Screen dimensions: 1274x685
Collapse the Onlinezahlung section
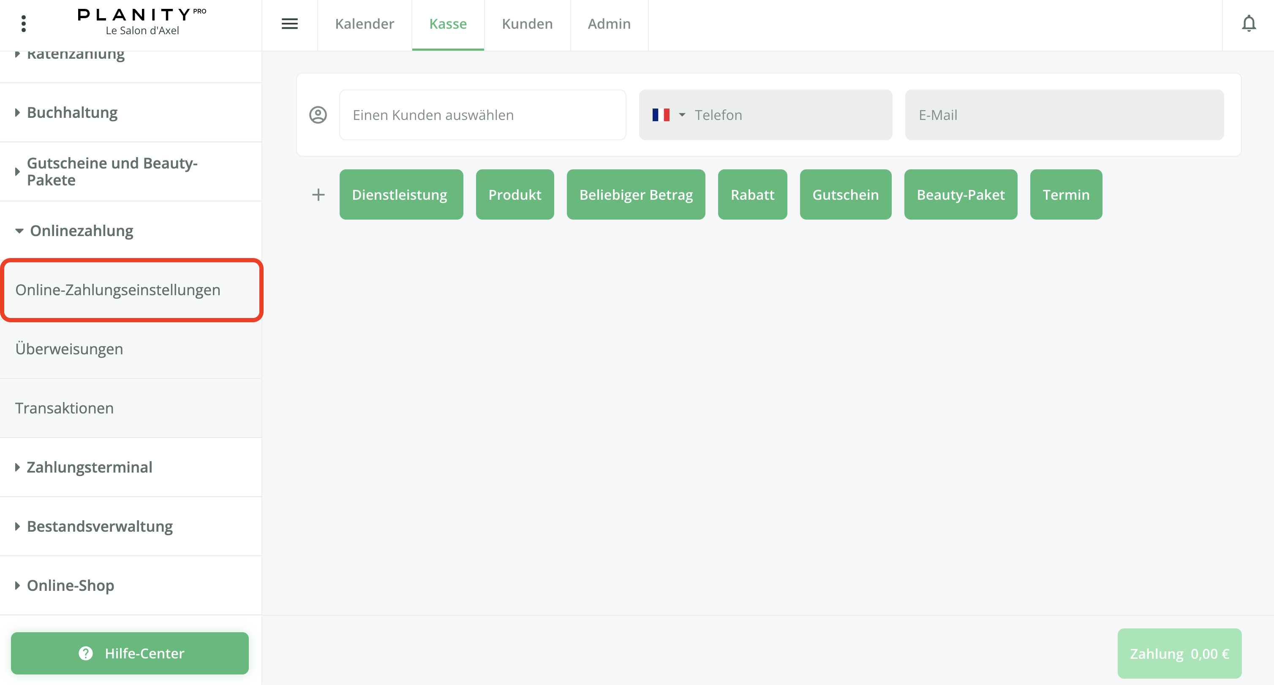tap(81, 231)
